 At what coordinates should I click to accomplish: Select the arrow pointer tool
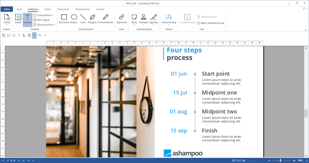tap(24, 36)
